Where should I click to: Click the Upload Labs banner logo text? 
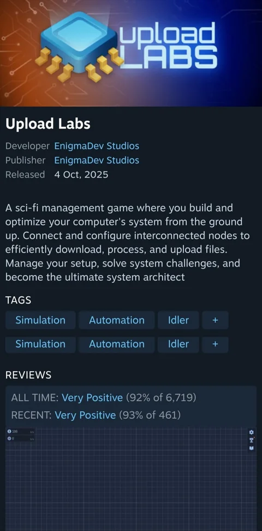point(168,46)
